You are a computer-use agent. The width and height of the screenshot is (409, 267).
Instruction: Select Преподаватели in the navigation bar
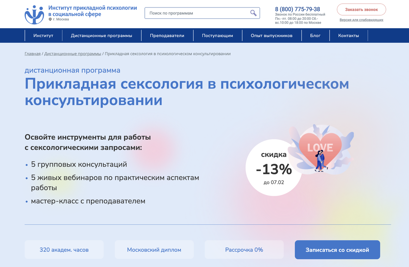click(167, 35)
